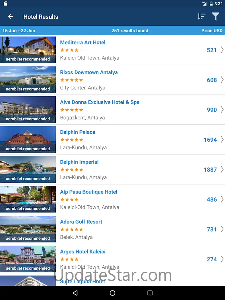The image size is (225, 300).
Task: Open the Alva Donna Exclusive Hotel & Spa link
Action: 100,102
